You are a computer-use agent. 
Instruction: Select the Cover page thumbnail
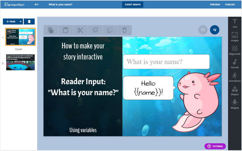click(x=21, y=37)
